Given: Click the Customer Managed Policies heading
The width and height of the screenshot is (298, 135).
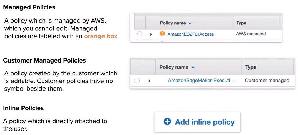Looking at the screenshot, I should tap(44, 61).
